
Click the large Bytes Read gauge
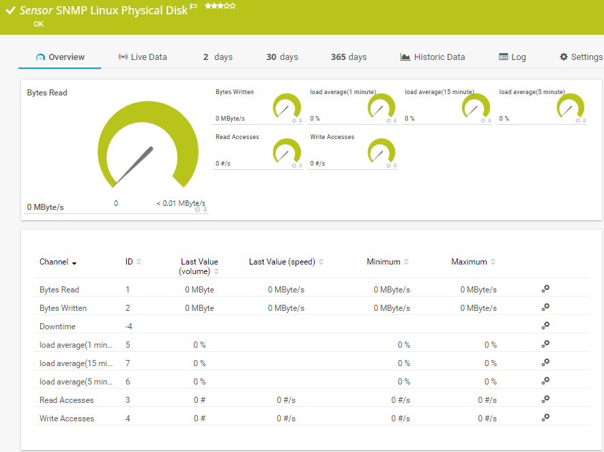(x=142, y=146)
